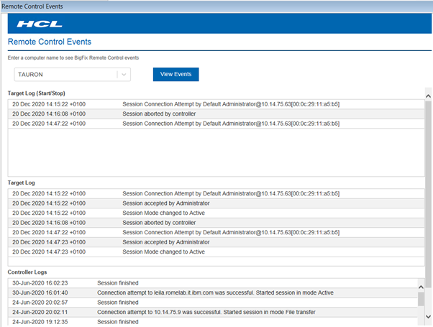Select Target Log 14:15:22 'Session Mode changed to Active'
This screenshot has height=327, width=433.
(163, 213)
